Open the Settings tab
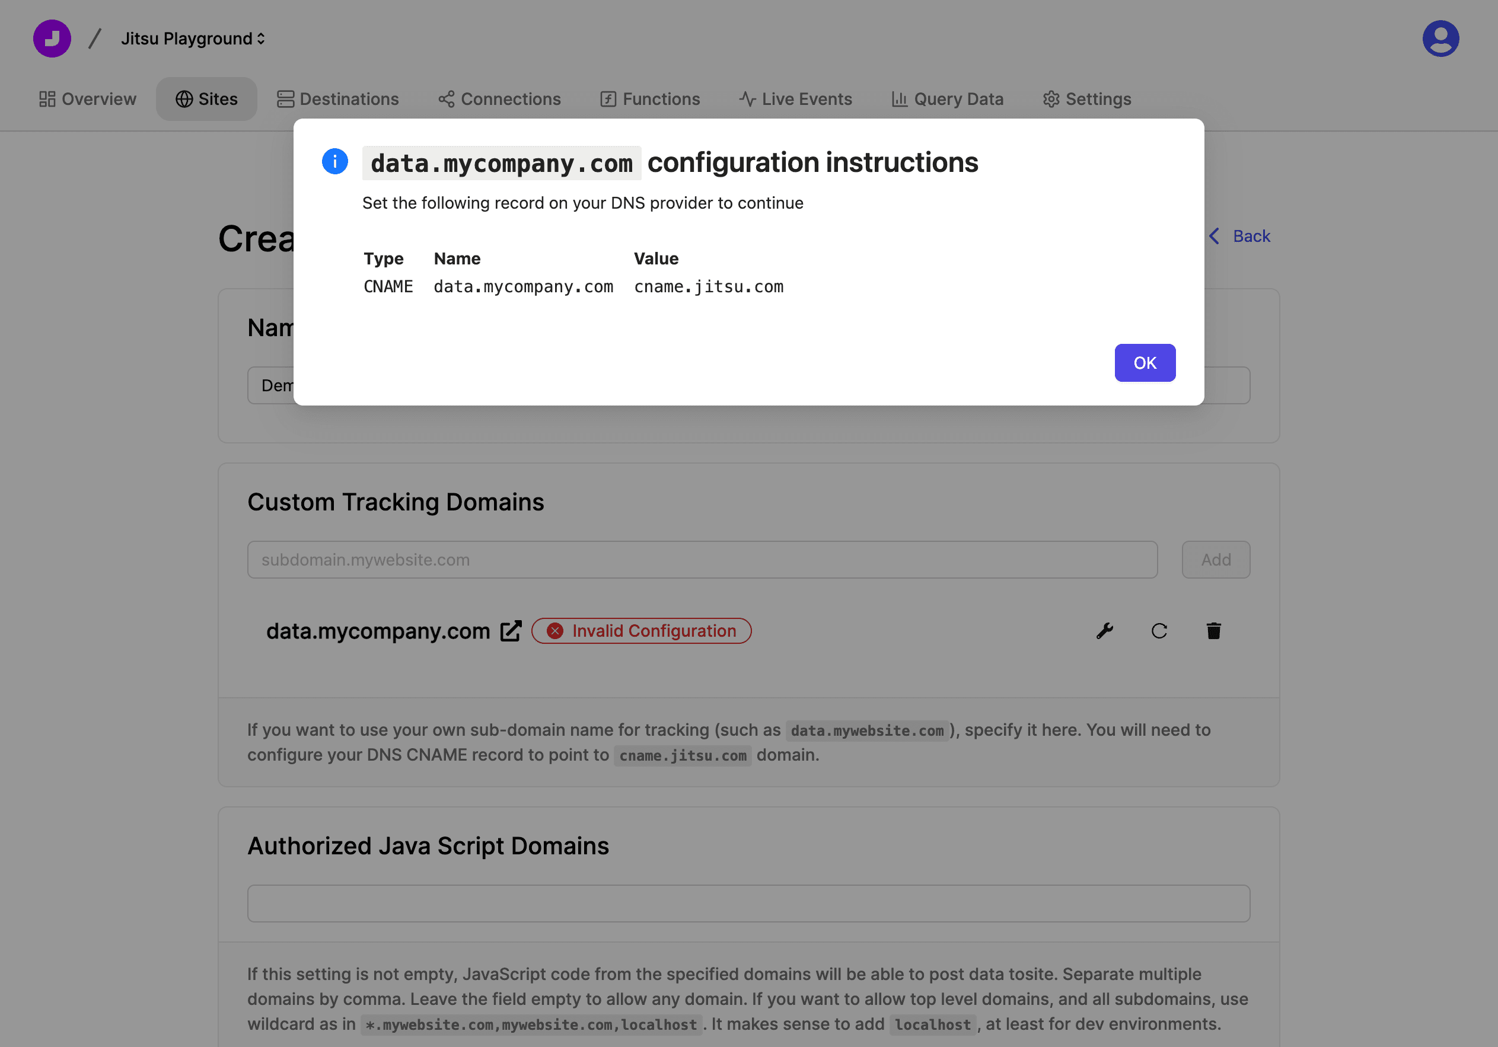The height and width of the screenshot is (1047, 1498). coord(1087,99)
